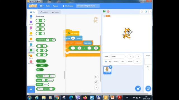The height and width of the screenshot is (100, 179).
Task: Click the workspace horizontal scrollbar
Action: click(83, 92)
